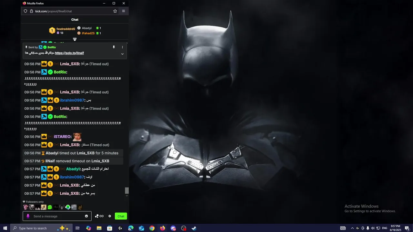Image resolution: width=413 pixels, height=232 pixels.
Task: Click IINaif in removed-timeout notice
Action: tap(50, 161)
